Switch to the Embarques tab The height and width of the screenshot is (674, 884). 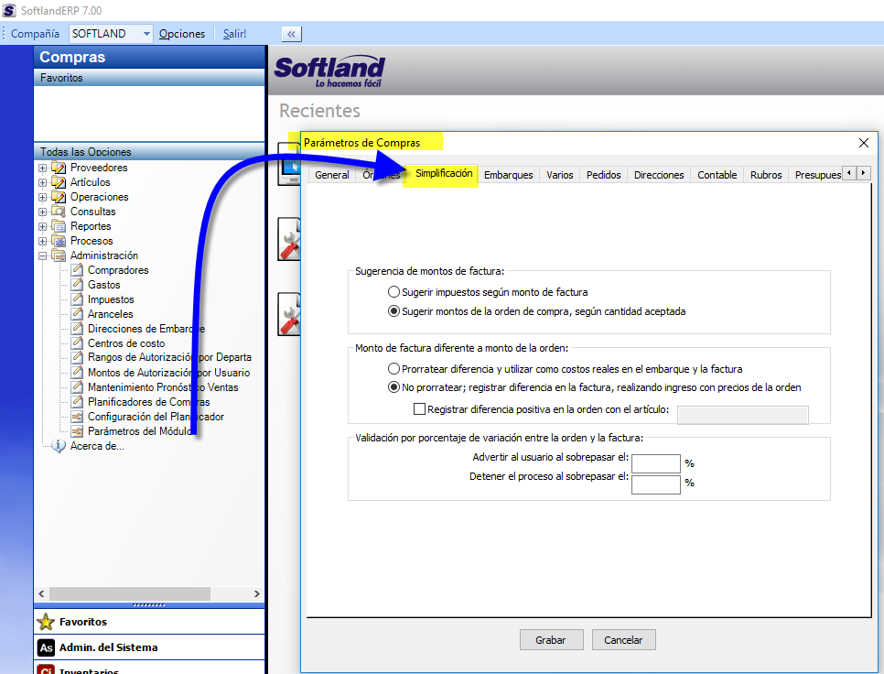(508, 175)
